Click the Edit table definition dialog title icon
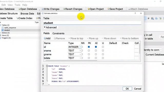The image size is (164, 92). [43, 13]
